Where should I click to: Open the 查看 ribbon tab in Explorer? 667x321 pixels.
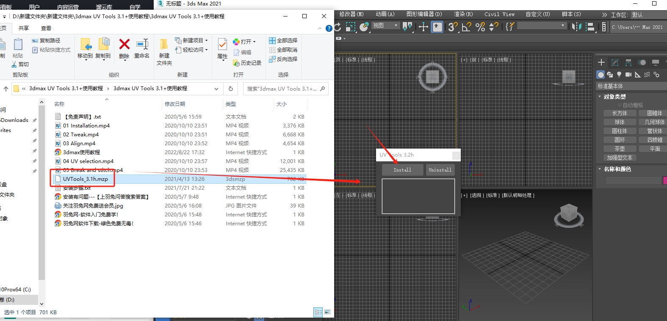coord(46,28)
